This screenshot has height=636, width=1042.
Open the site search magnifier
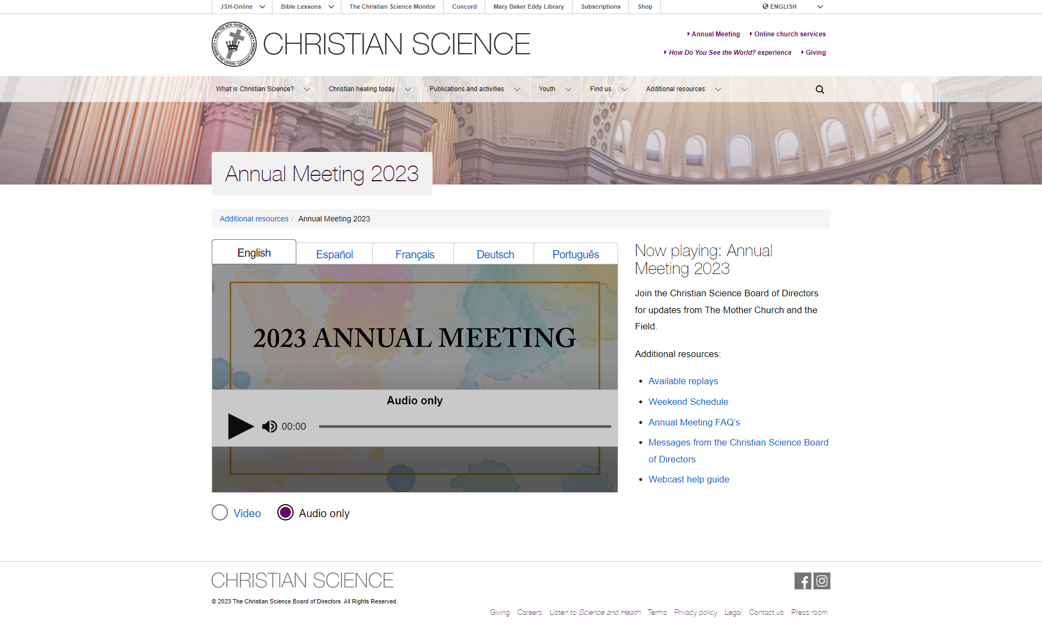819,90
